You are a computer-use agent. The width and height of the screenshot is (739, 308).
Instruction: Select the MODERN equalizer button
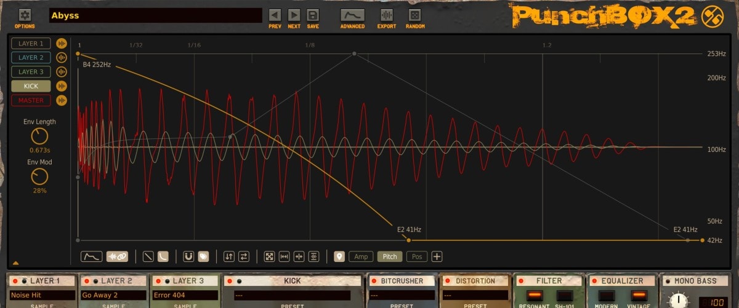click(x=607, y=296)
